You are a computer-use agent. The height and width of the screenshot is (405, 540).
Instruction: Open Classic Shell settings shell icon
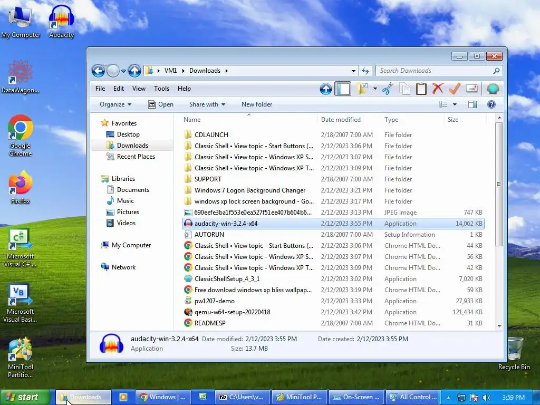(493, 89)
